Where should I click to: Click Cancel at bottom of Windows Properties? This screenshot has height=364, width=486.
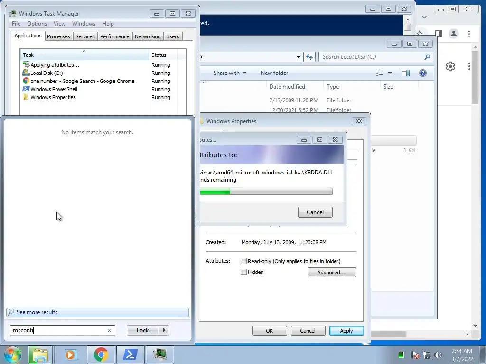point(308,330)
